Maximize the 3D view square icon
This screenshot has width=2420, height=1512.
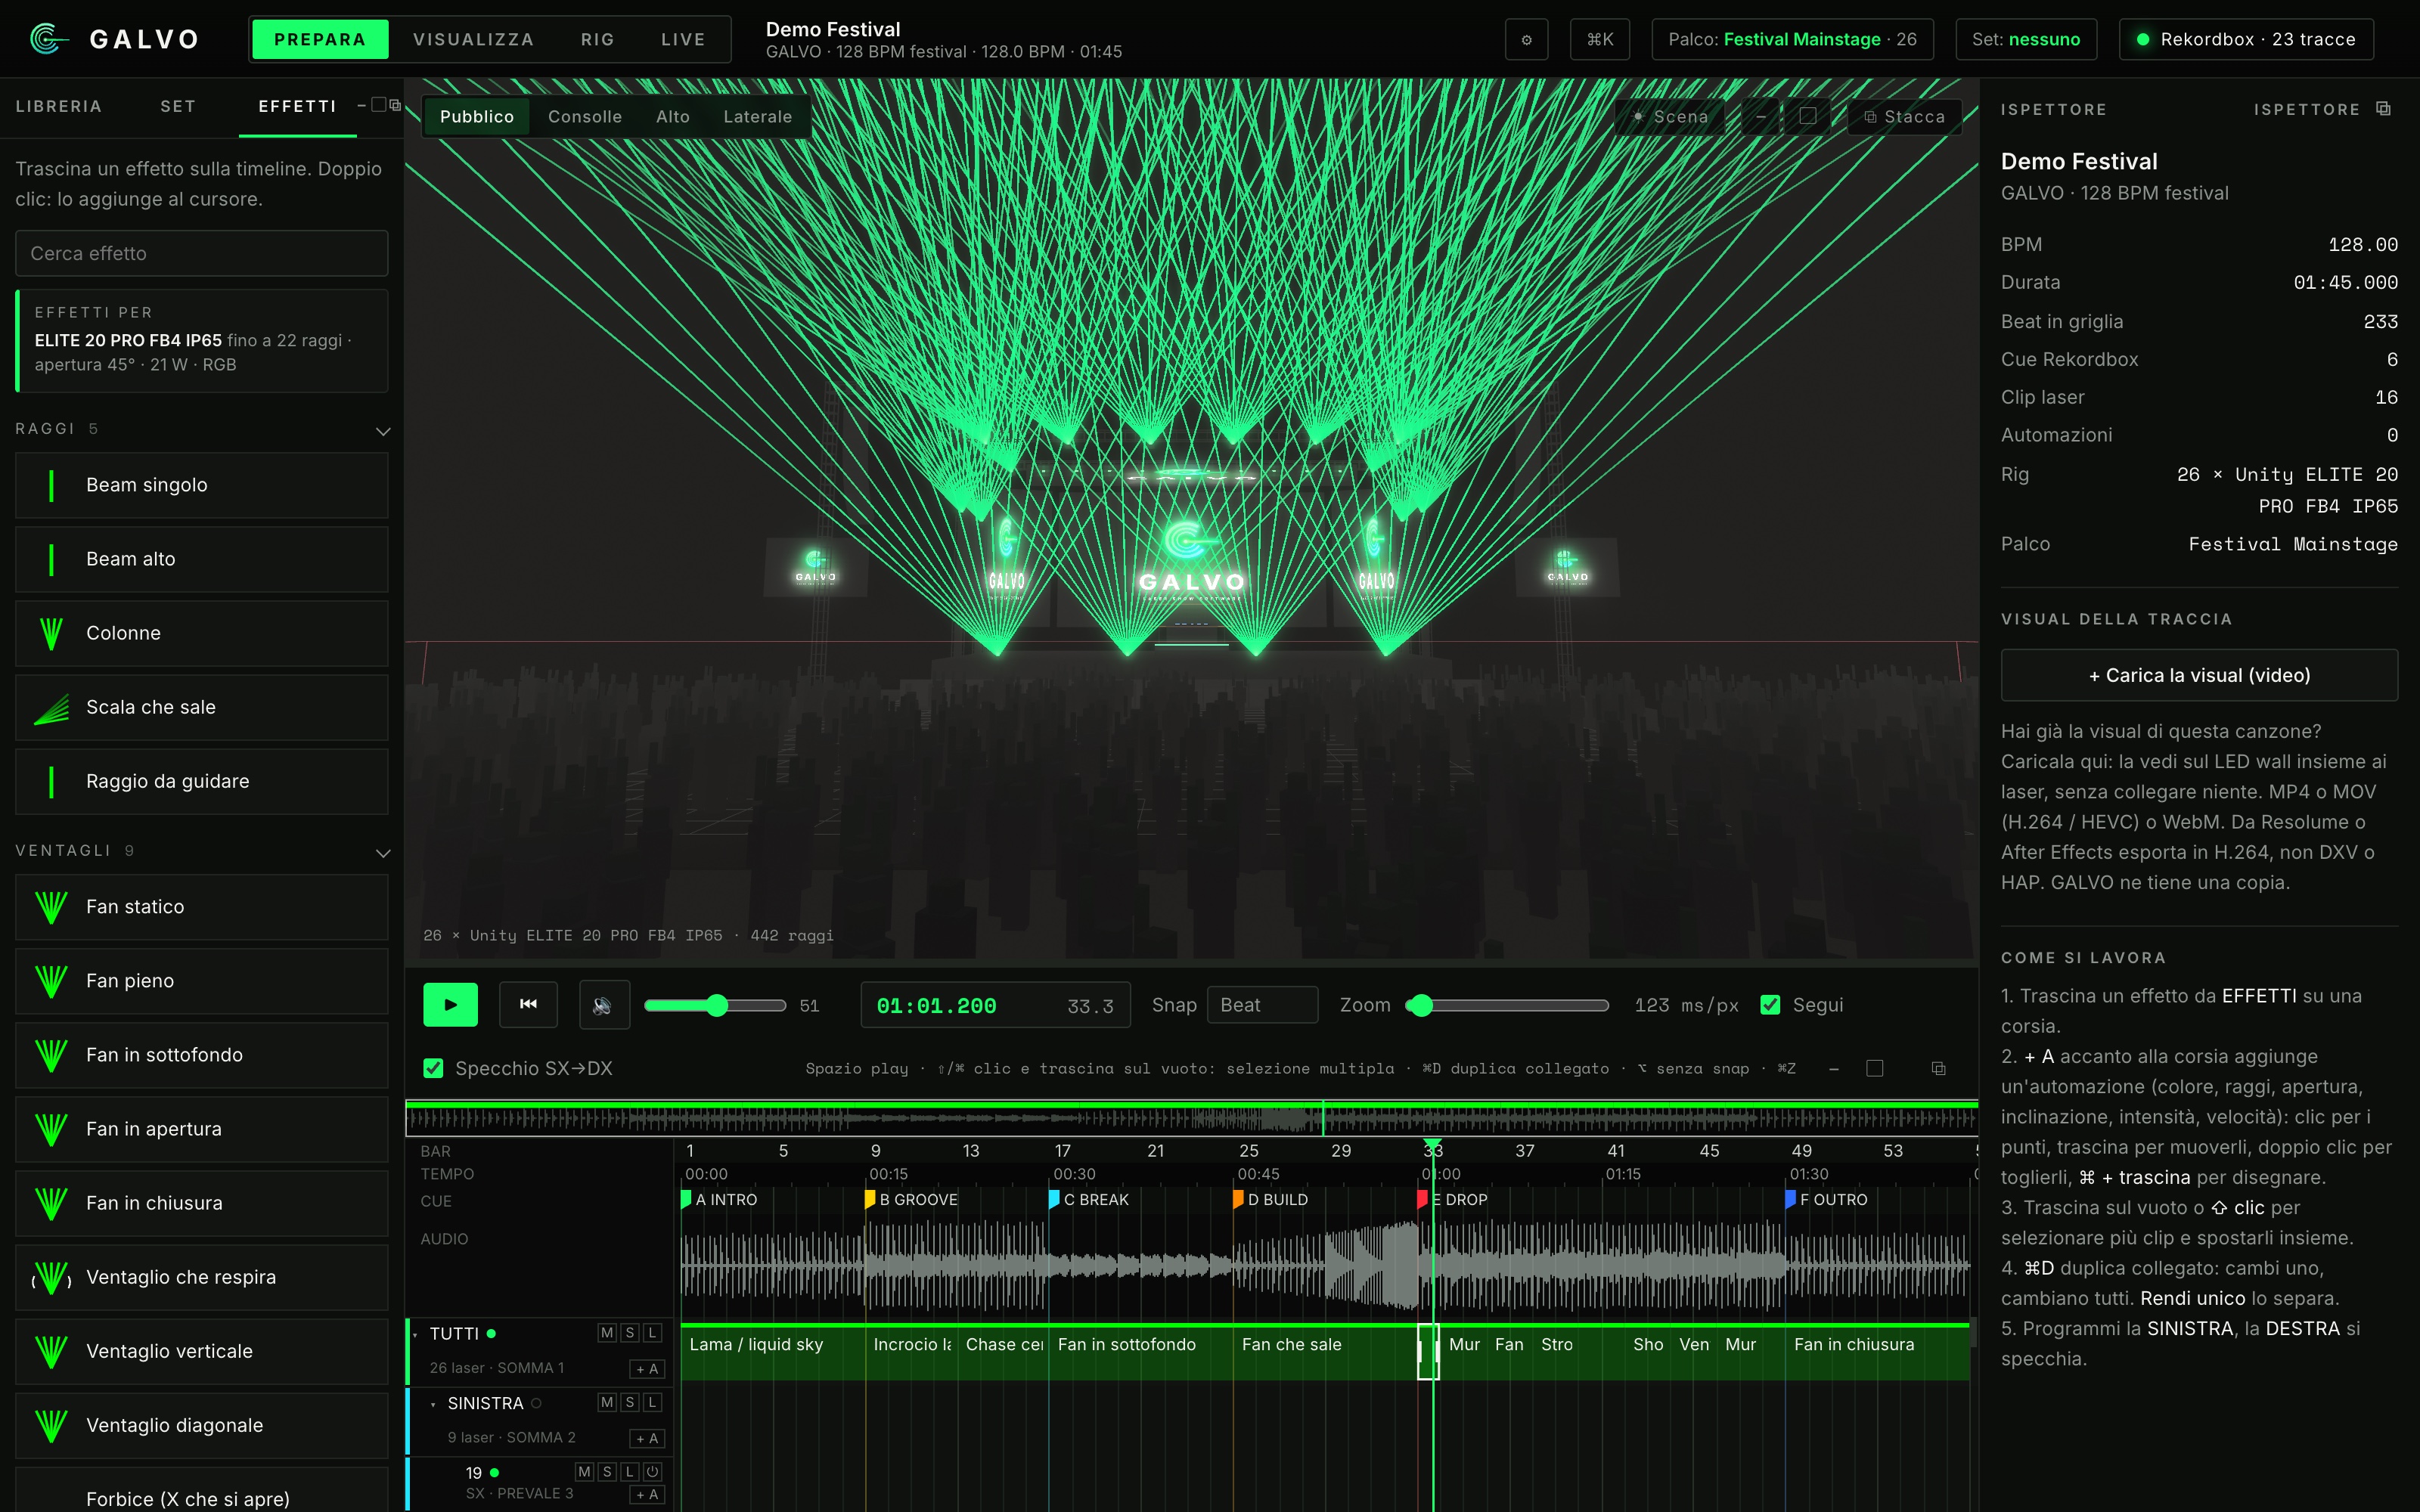click(x=1808, y=117)
